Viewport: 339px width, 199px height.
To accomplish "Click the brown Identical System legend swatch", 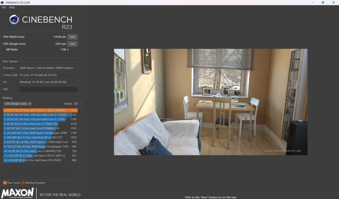I will pyautogui.click(x=23, y=183).
